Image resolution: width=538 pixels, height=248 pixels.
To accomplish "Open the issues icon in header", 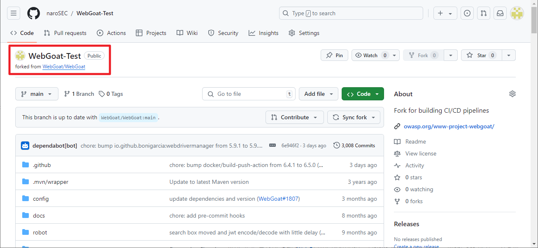I will pyautogui.click(x=467, y=13).
